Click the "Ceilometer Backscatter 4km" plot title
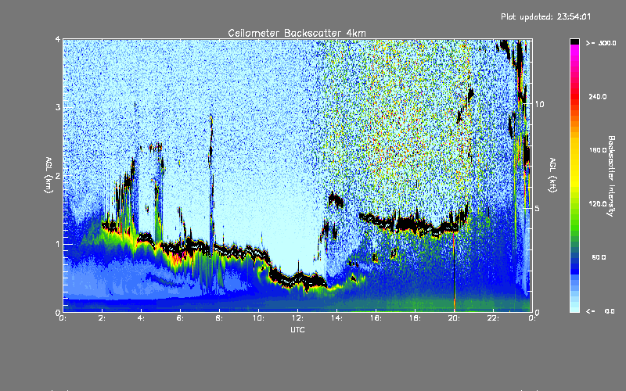 [x=297, y=33]
